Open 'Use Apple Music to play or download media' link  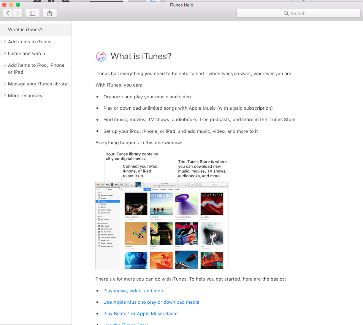pos(151,302)
